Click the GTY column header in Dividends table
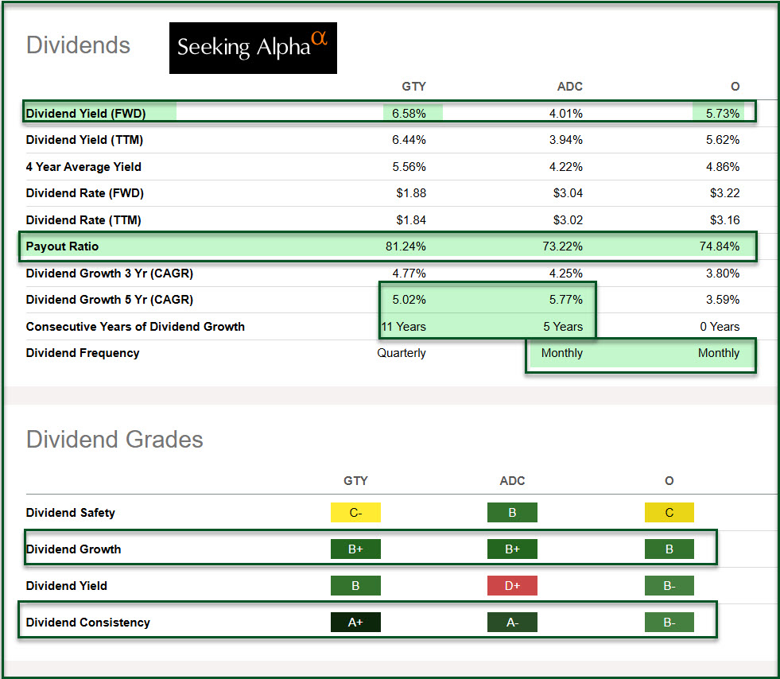 [x=413, y=87]
